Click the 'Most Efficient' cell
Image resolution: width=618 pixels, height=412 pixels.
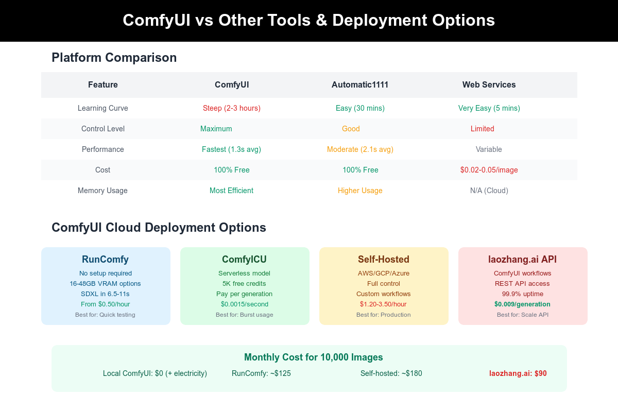click(232, 191)
